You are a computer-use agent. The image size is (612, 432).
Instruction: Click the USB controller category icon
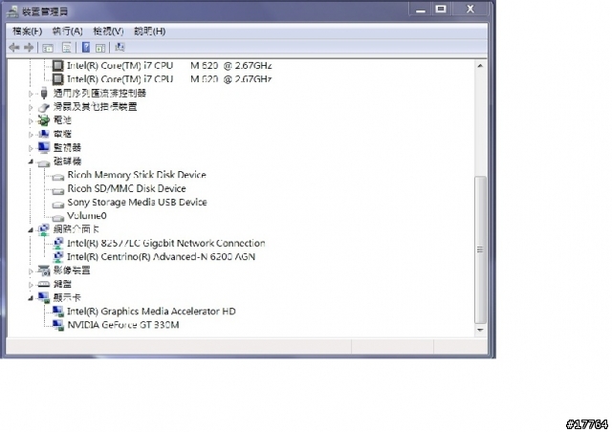[x=44, y=93]
